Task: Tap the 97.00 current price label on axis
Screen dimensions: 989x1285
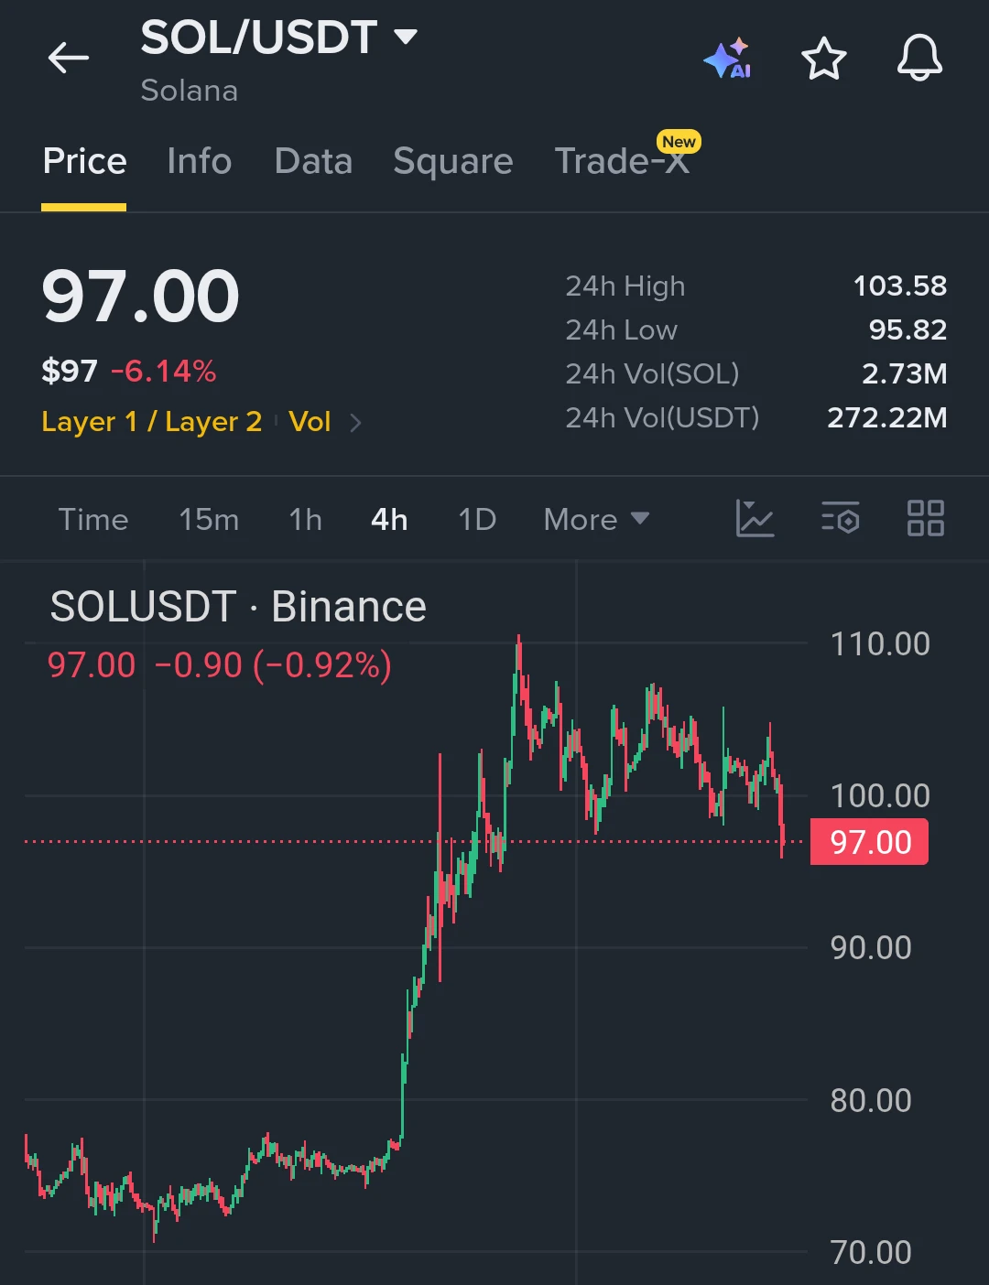Action: point(869,842)
